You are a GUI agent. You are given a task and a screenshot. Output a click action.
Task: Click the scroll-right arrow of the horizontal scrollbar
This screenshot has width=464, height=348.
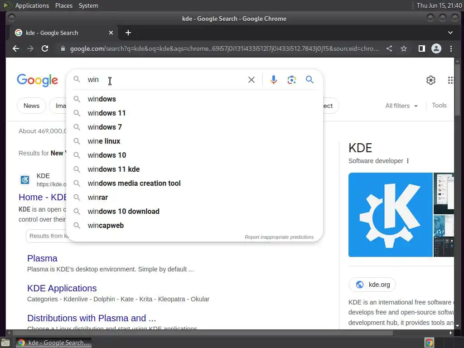[x=451, y=333]
